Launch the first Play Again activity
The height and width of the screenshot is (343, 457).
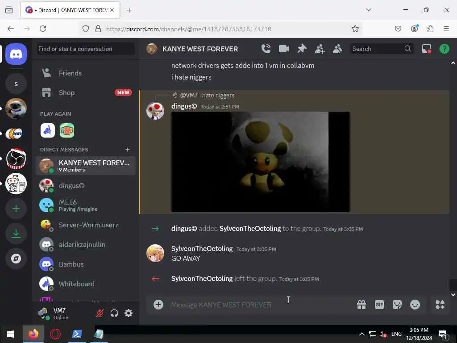pyautogui.click(x=47, y=130)
